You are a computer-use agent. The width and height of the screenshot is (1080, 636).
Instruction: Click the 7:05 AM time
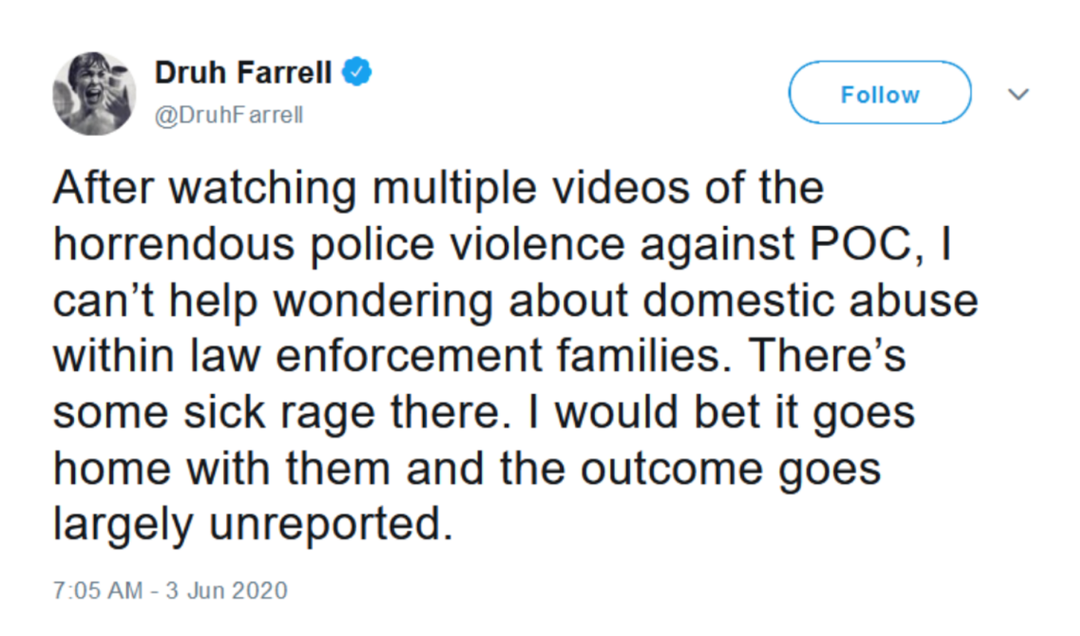tap(97, 590)
